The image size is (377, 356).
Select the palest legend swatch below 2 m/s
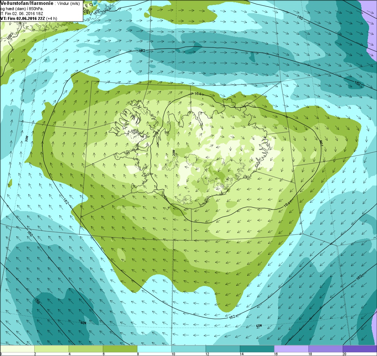click(17, 348)
